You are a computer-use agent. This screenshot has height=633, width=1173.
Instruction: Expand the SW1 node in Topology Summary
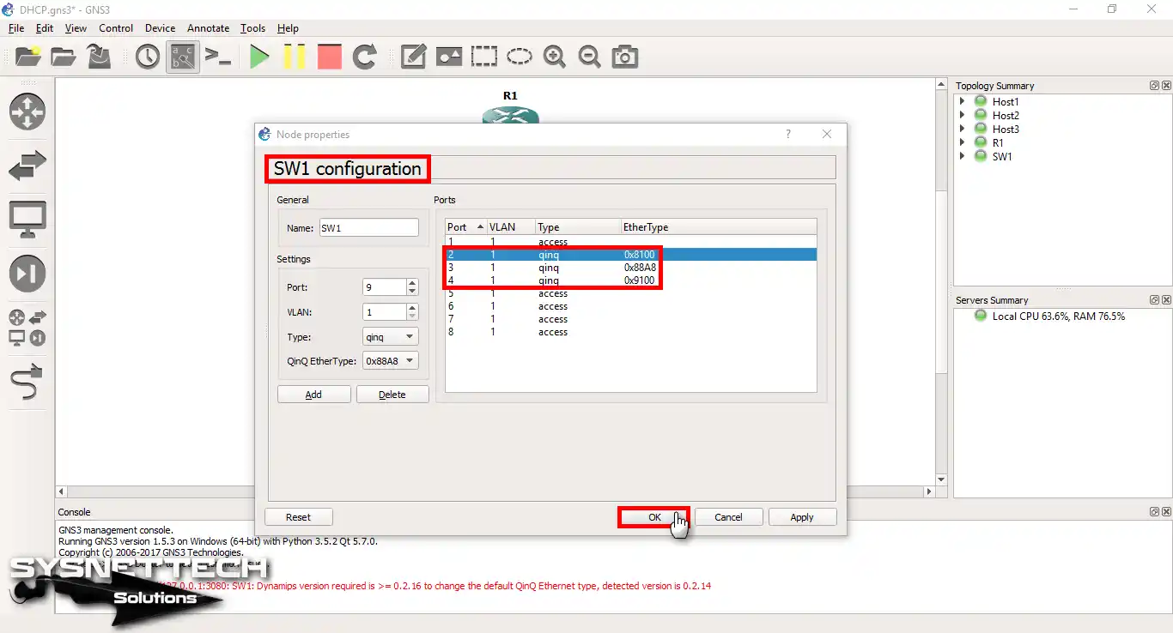coord(963,157)
